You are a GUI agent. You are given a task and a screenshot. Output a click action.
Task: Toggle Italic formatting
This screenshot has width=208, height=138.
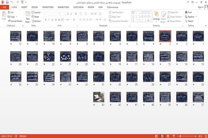[x=49, y=20]
